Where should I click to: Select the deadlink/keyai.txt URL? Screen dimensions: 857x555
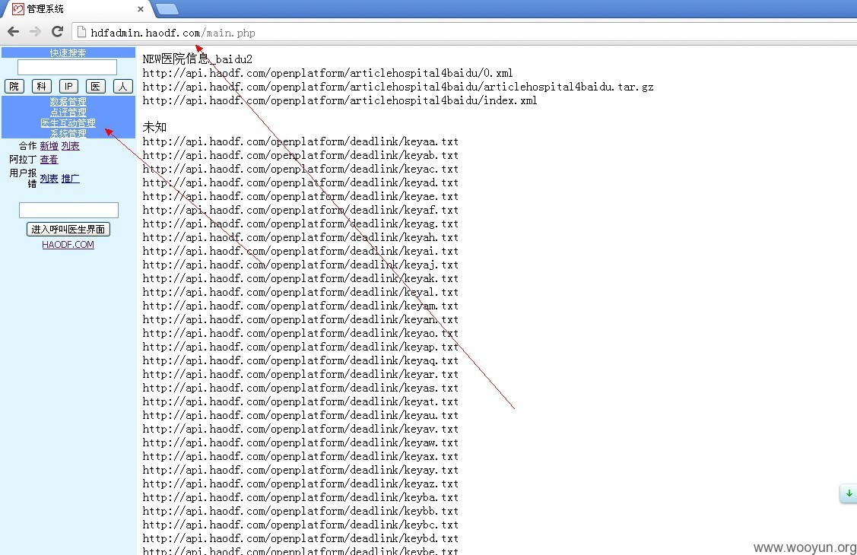click(x=300, y=252)
